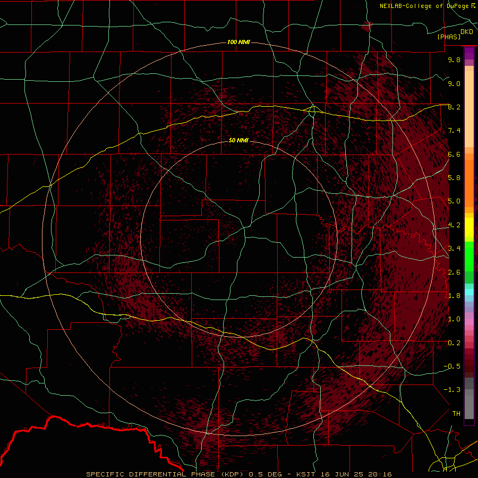Click the cyan band of the color bar

[469, 292]
